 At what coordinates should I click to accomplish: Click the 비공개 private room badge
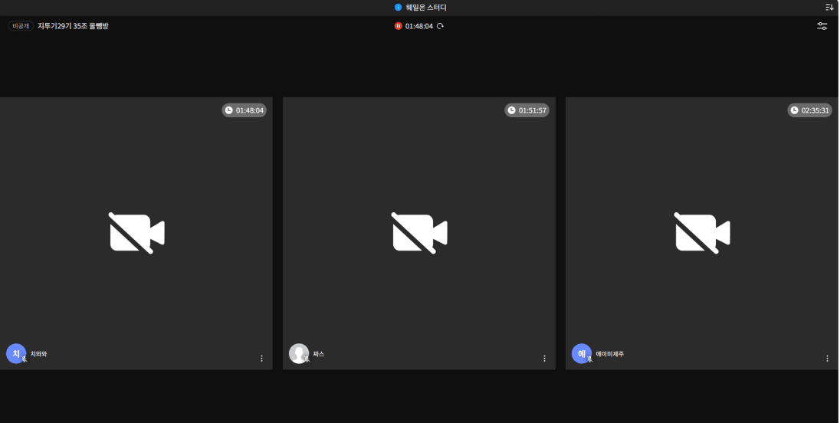pyautogui.click(x=21, y=26)
